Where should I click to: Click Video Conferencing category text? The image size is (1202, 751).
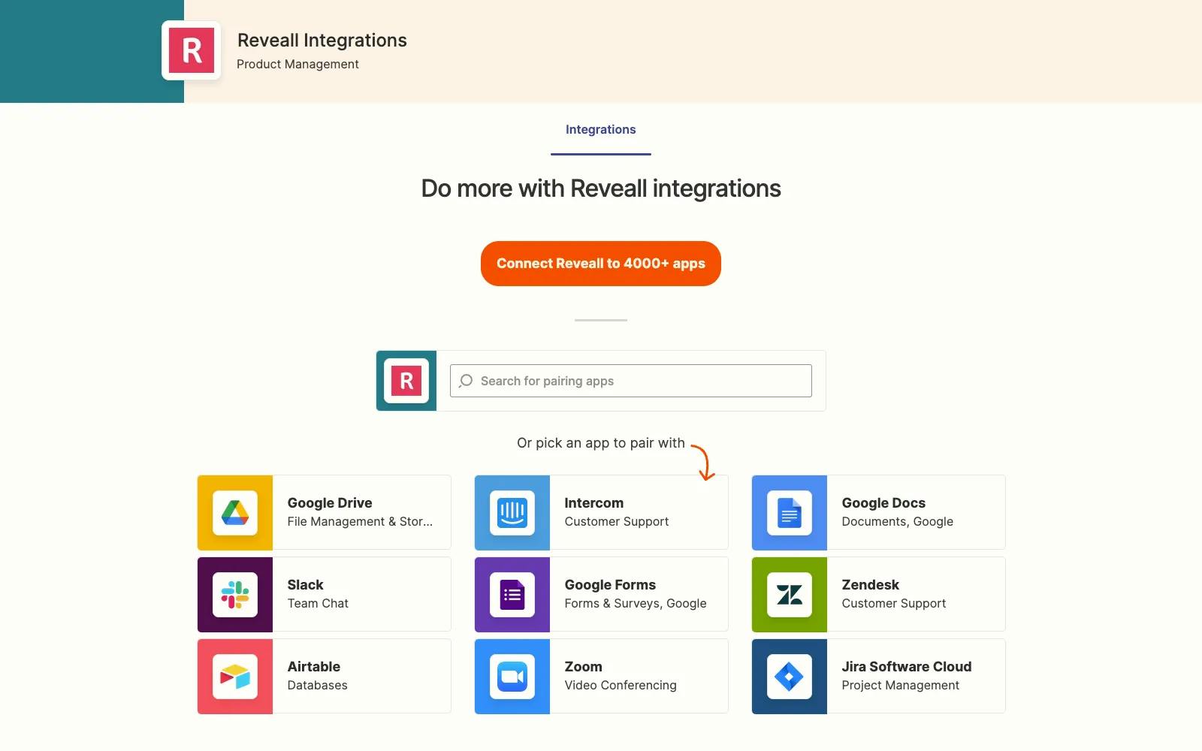pyautogui.click(x=621, y=686)
